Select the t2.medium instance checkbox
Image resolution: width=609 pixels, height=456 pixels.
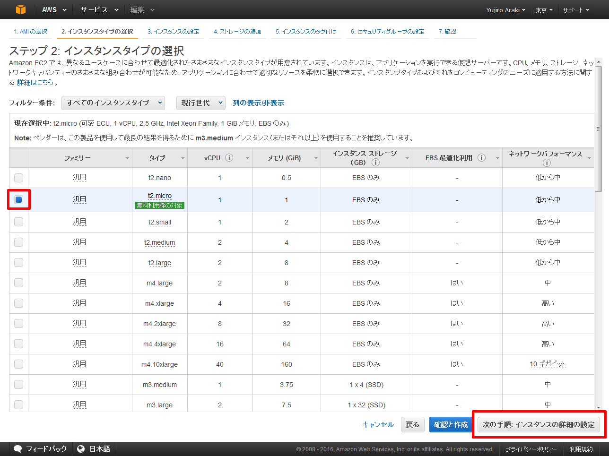click(x=18, y=242)
